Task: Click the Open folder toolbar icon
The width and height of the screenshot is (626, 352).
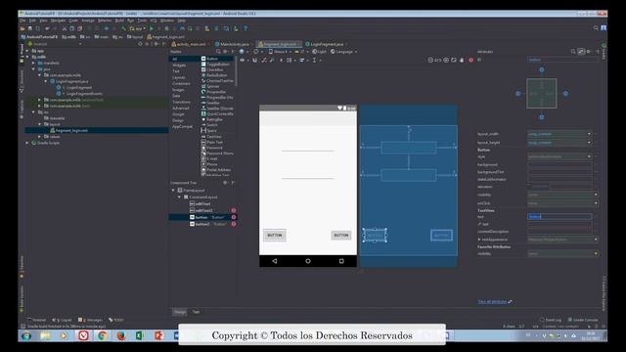Action: (22, 28)
